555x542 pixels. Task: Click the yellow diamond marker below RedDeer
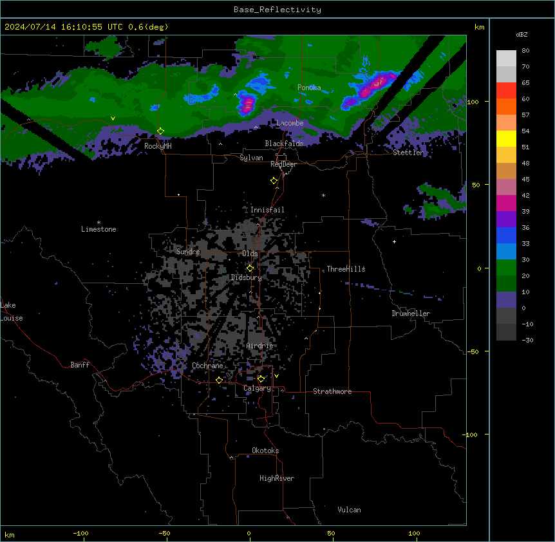[x=274, y=181]
